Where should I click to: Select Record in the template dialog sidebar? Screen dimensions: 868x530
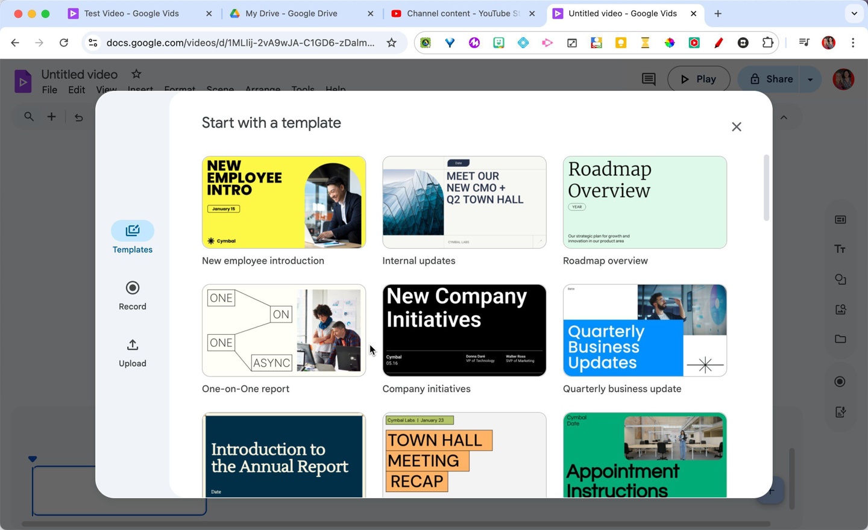coord(132,295)
